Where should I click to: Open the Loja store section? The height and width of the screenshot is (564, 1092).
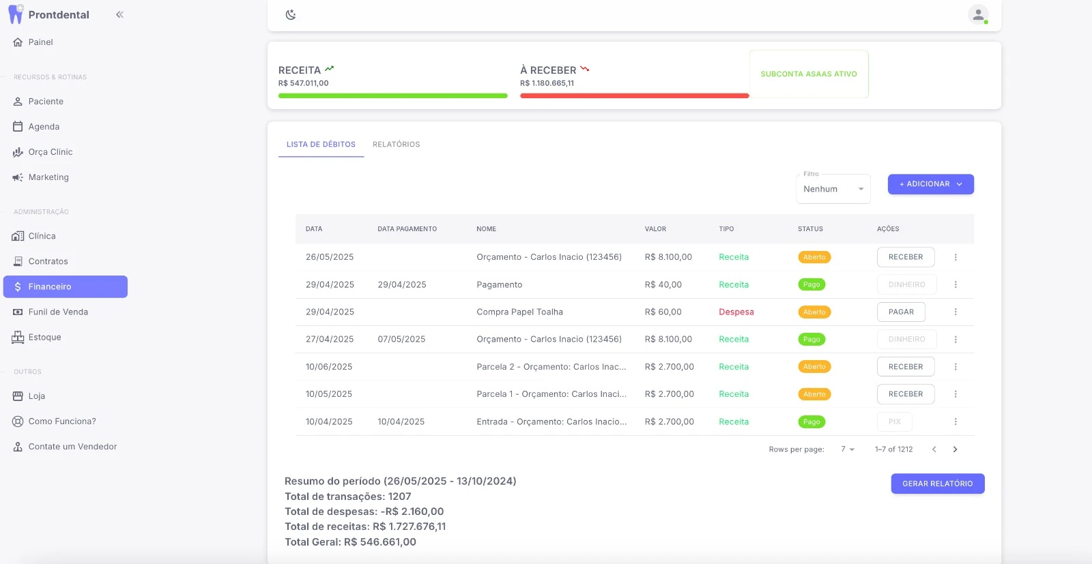click(x=36, y=396)
